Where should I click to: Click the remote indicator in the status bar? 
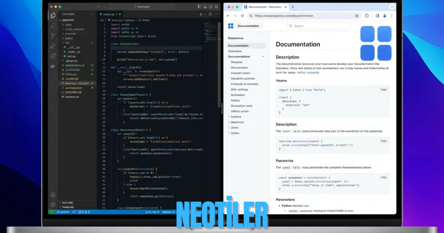pos(51,212)
